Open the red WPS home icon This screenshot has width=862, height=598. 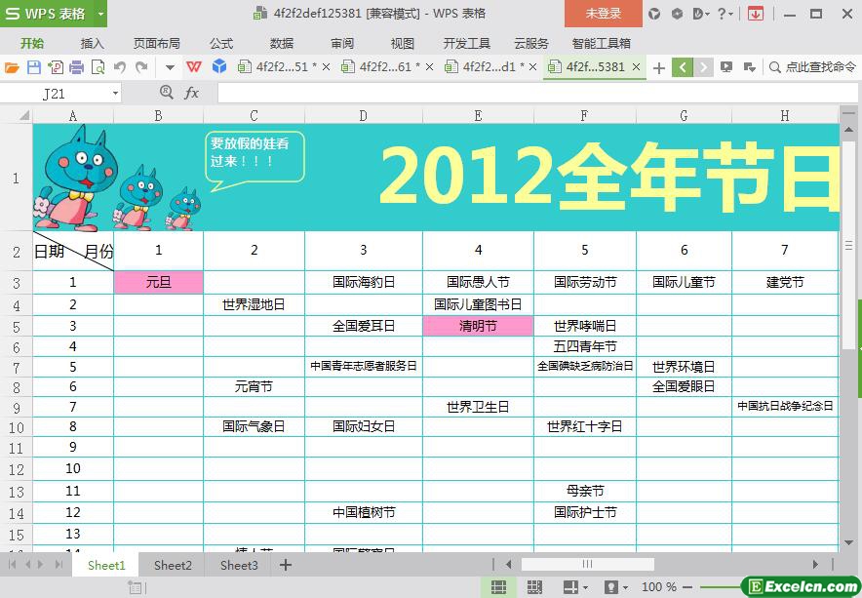[x=193, y=67]
